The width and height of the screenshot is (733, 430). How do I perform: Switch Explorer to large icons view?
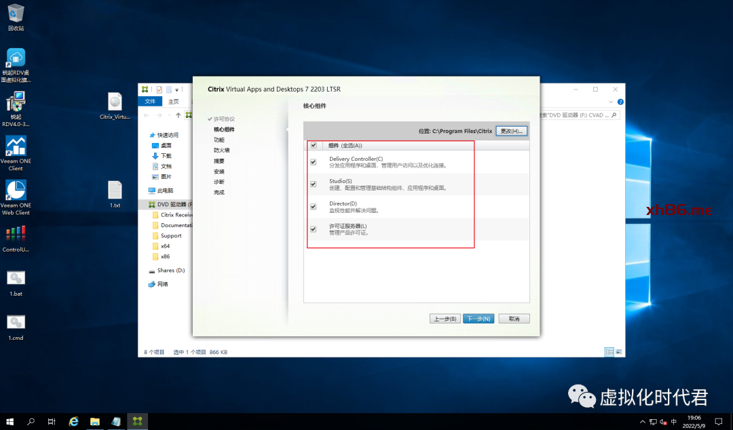click(618, 352)
